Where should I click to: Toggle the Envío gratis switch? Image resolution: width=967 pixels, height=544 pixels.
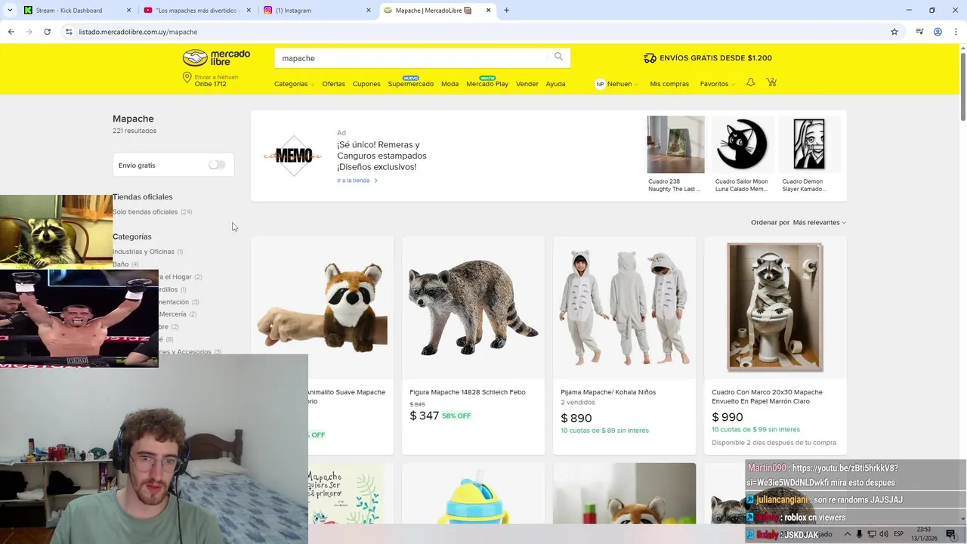217,165
